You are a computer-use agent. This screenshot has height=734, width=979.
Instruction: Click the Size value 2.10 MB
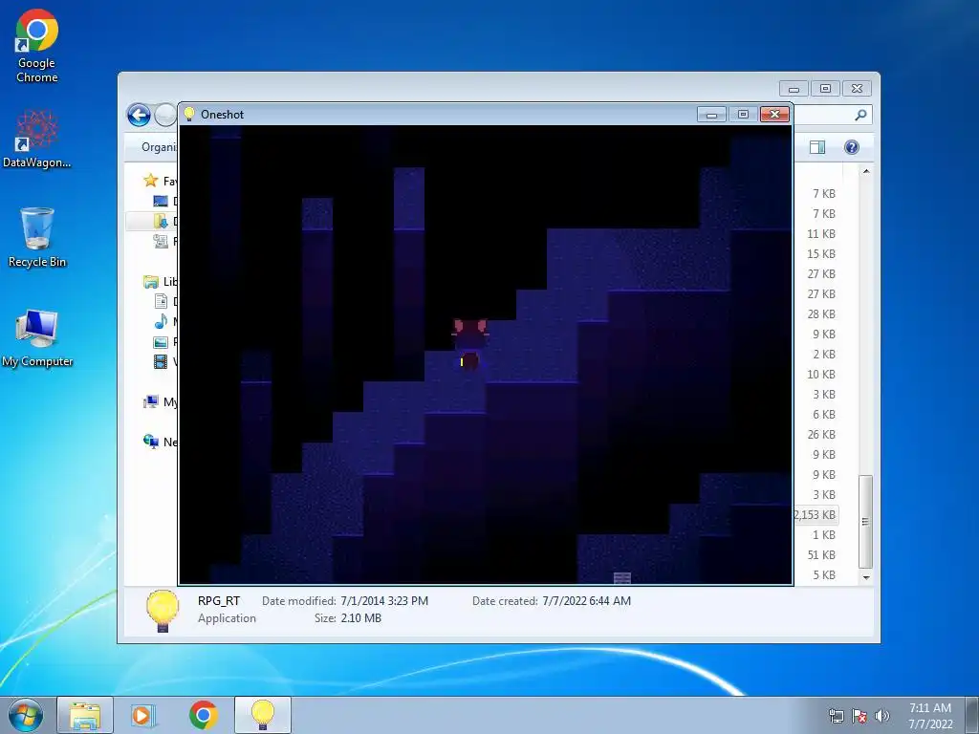[360, 618]
